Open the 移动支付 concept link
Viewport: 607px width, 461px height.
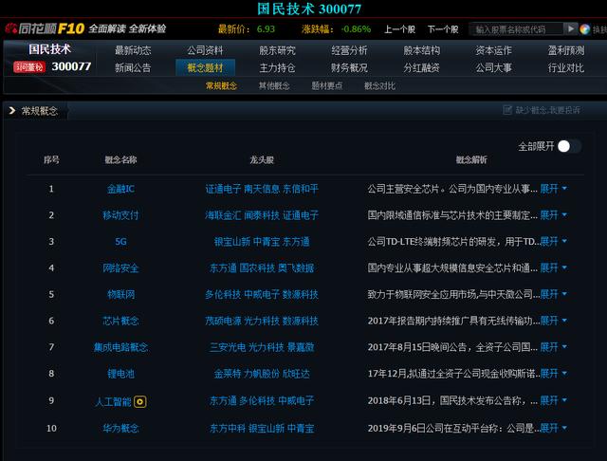click(x=120, y=215)
